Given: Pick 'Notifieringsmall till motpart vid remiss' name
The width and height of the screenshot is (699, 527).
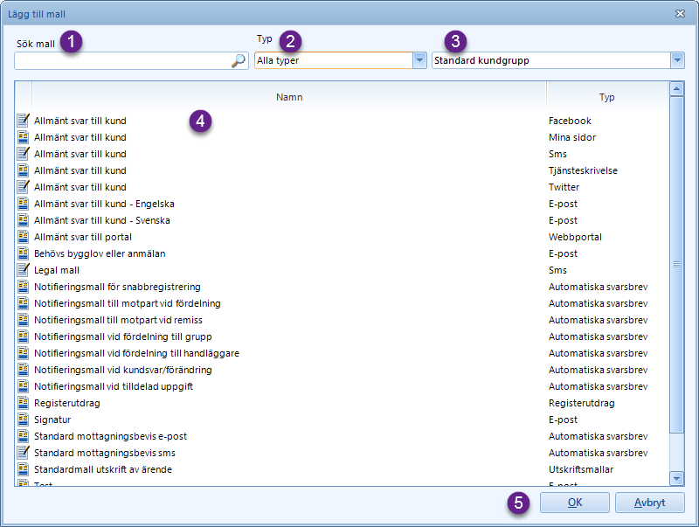Looking at the screenshot, I should point(118,320).
